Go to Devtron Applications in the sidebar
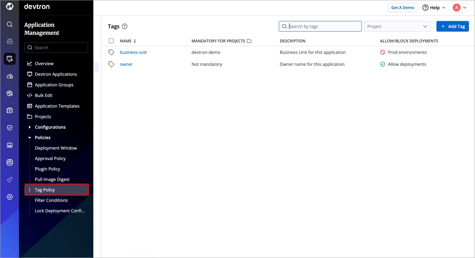Viewport: 475px width, 258px height. click(56, 74)
